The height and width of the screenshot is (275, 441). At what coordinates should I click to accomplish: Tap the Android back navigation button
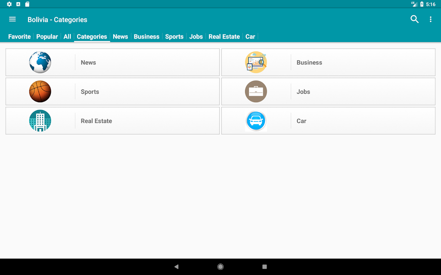point(176,266)
